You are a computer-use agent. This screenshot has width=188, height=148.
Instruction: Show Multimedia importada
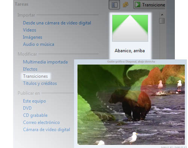[45, 62]
